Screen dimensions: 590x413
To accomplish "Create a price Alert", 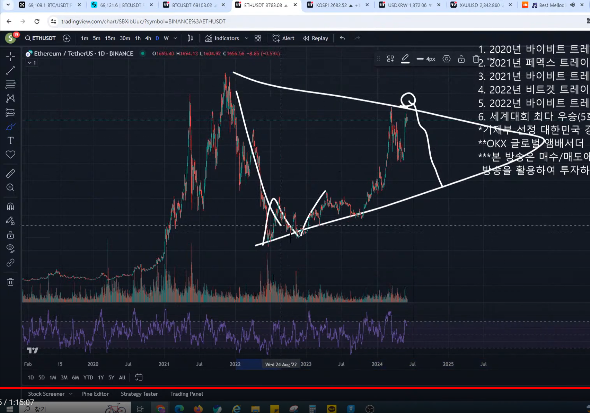I will [283, 38].
